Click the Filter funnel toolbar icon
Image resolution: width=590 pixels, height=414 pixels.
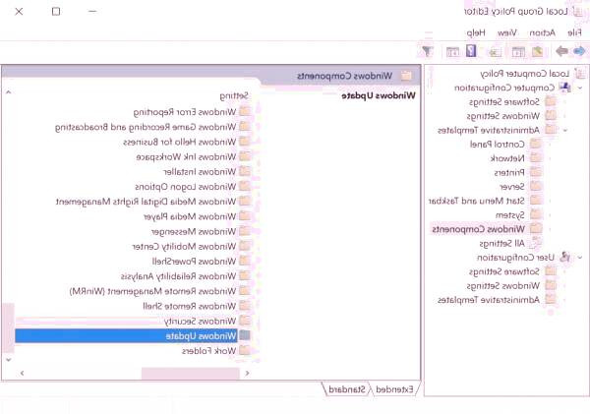tap(428, 51)
